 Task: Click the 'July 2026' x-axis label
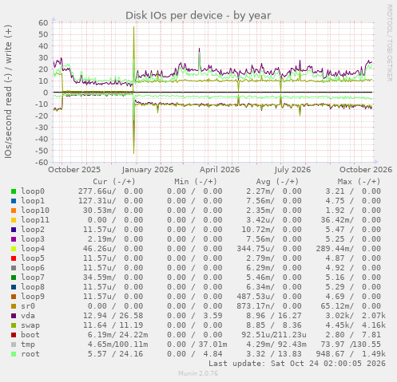292,170
